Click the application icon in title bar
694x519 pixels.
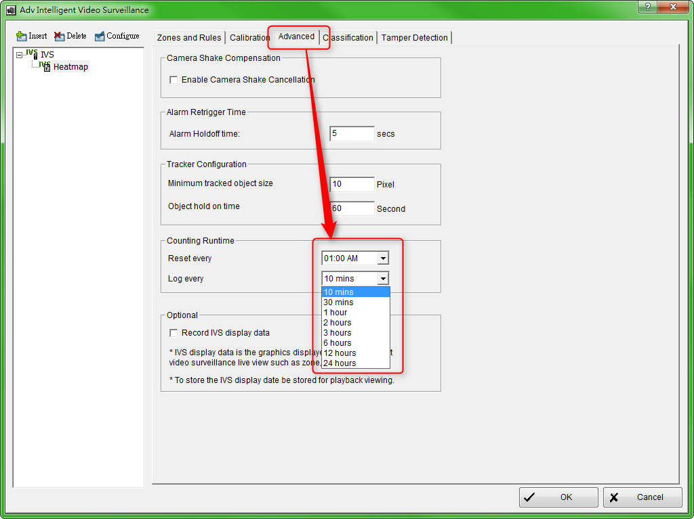pos(10,10)
